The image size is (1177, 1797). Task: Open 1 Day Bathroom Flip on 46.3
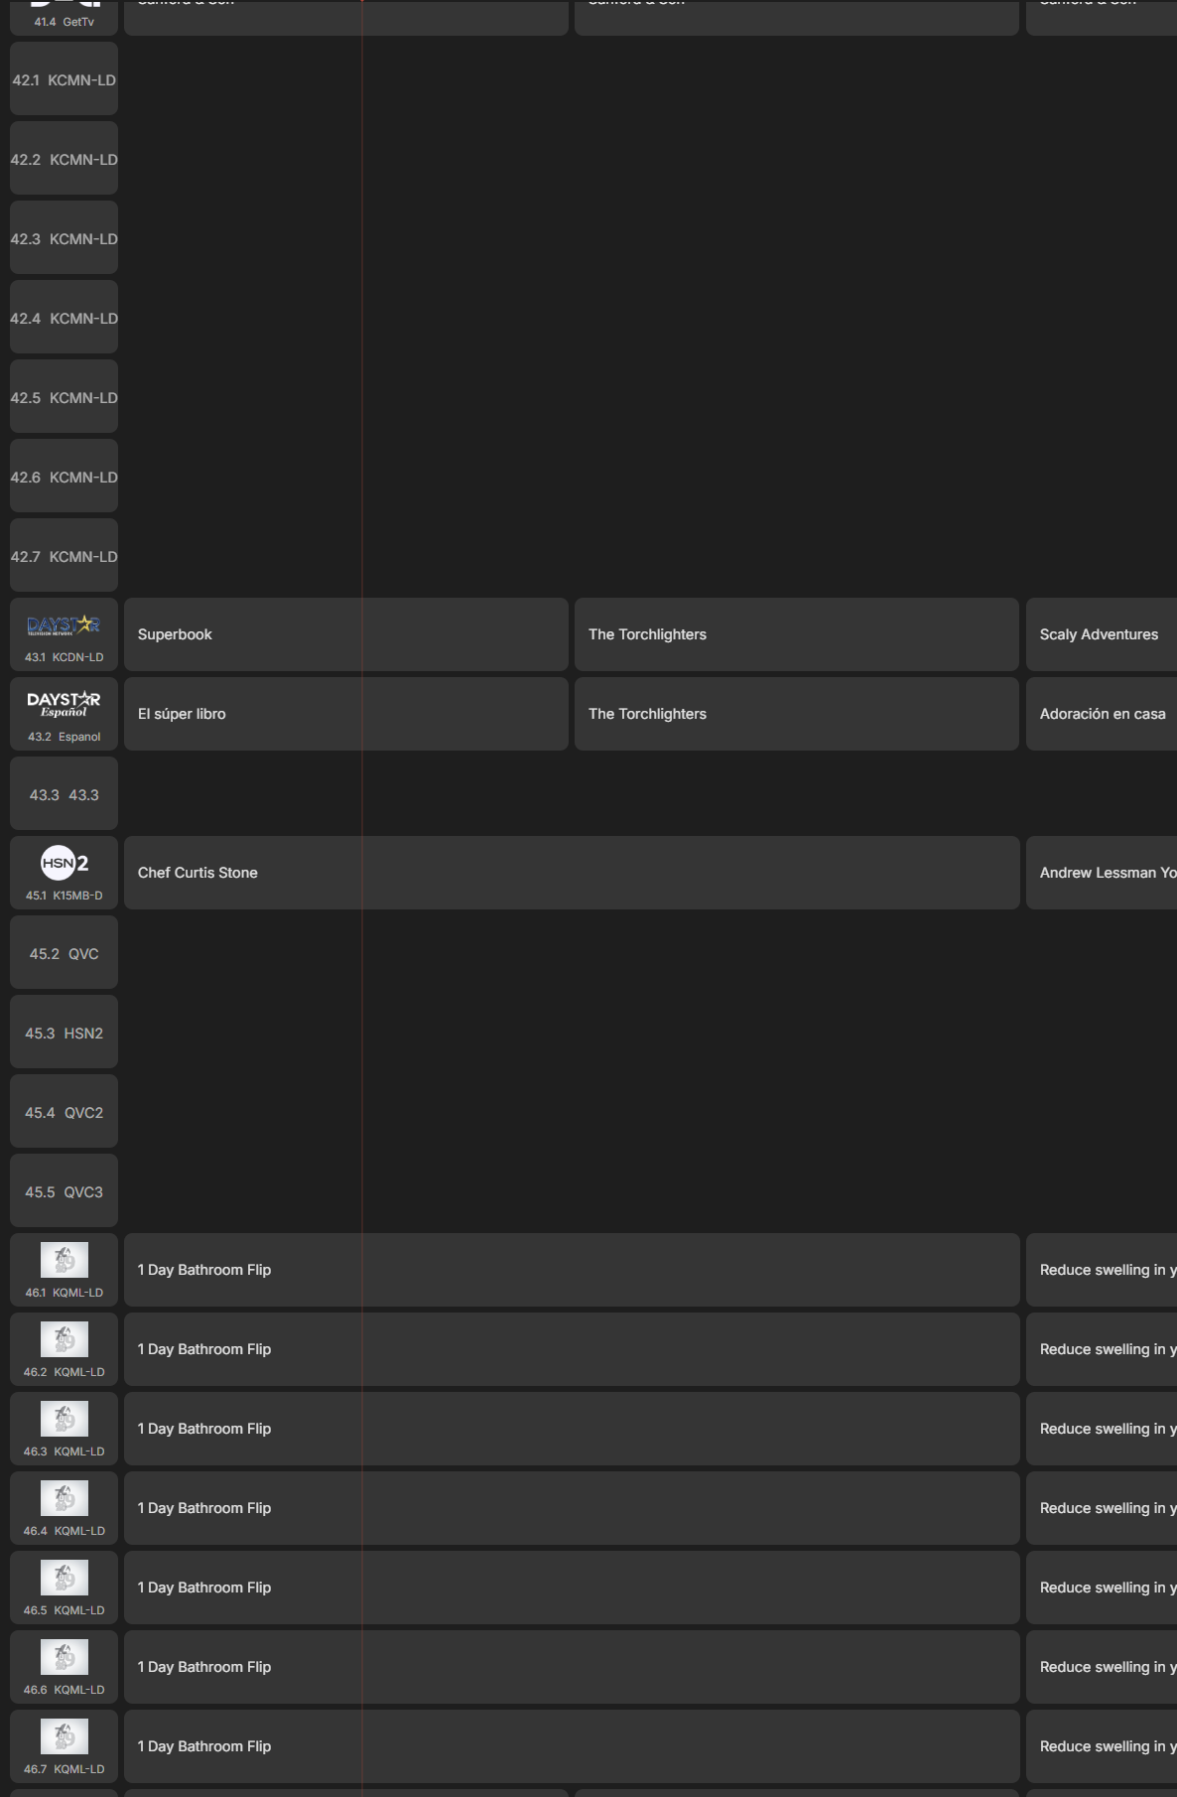pos(572,1429)
